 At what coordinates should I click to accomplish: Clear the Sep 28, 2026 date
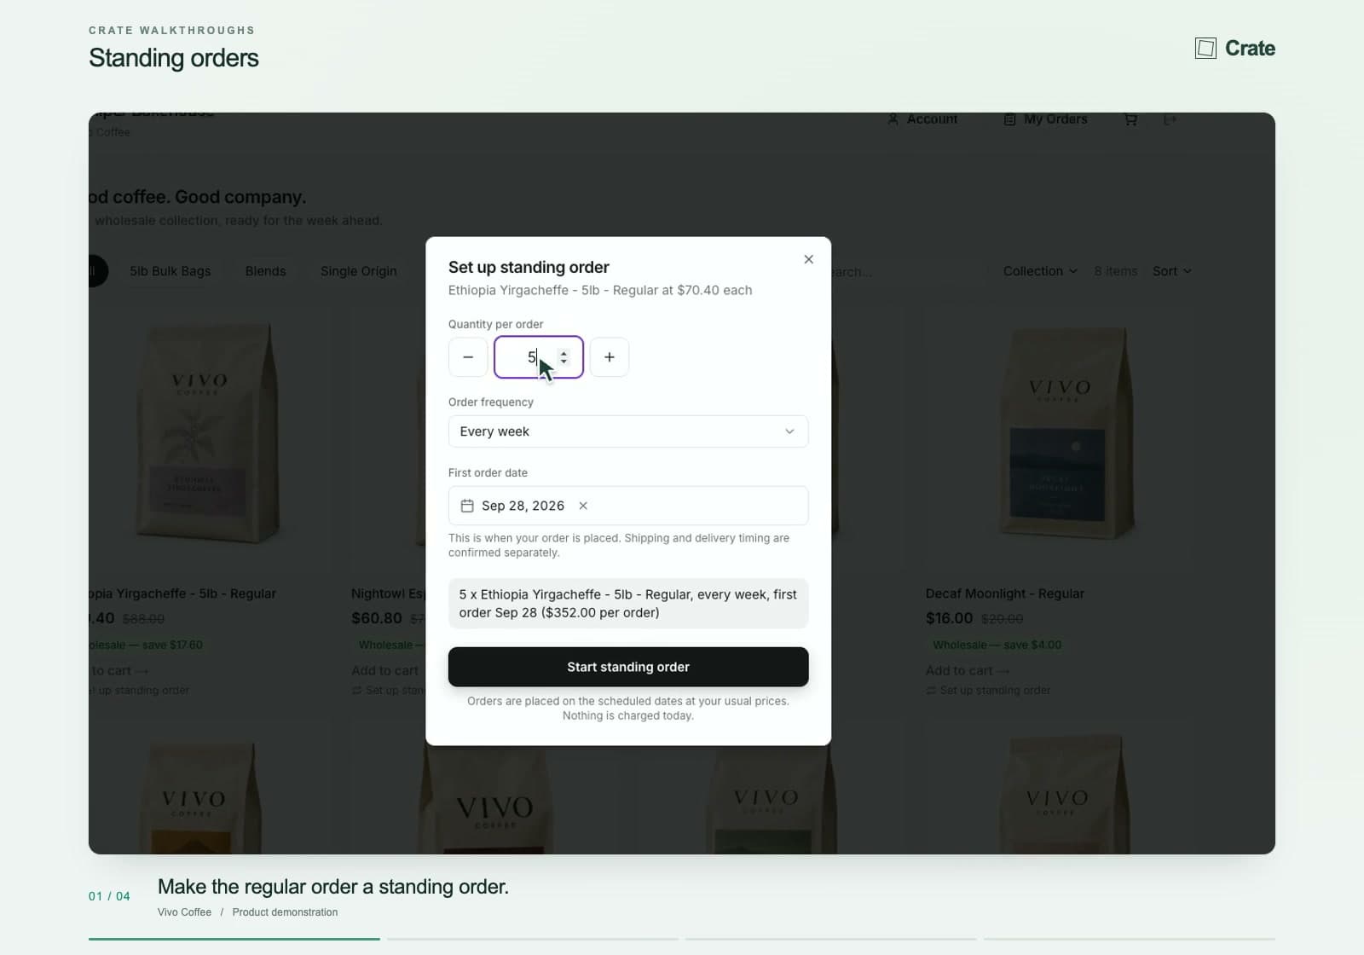(583, 506)
